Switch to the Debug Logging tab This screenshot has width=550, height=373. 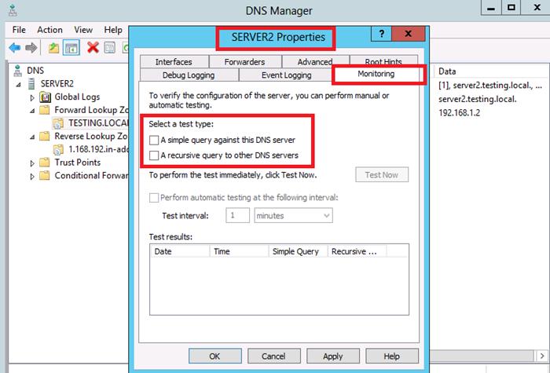click(x=189, y=75)
